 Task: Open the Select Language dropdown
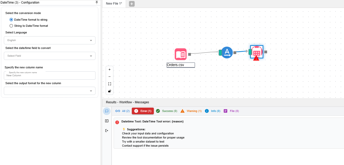click(50, 40)
